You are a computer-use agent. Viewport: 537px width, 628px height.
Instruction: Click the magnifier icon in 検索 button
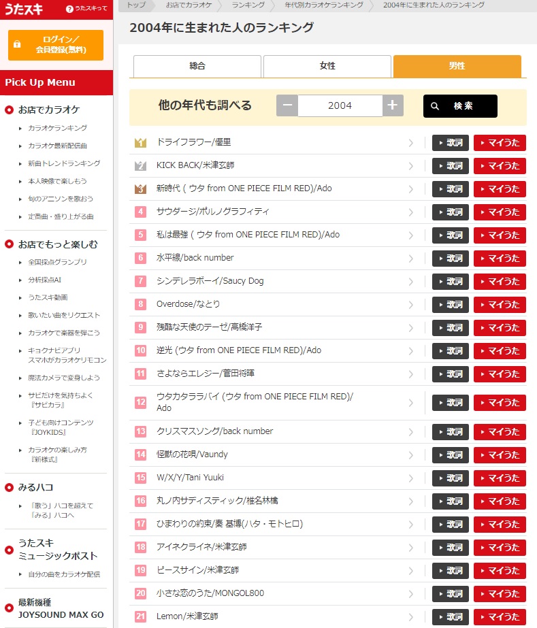[x=435, y=106]
